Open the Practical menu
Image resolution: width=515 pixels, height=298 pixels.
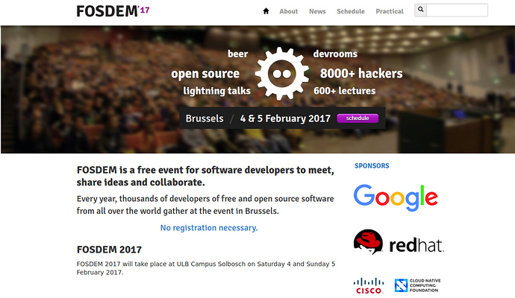pos(390,11)
